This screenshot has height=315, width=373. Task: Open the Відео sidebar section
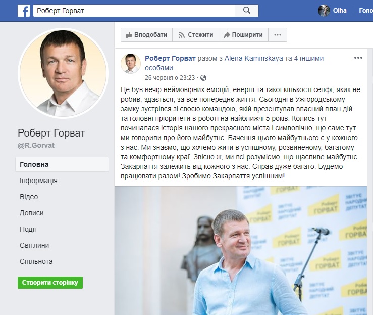point(29,197)
